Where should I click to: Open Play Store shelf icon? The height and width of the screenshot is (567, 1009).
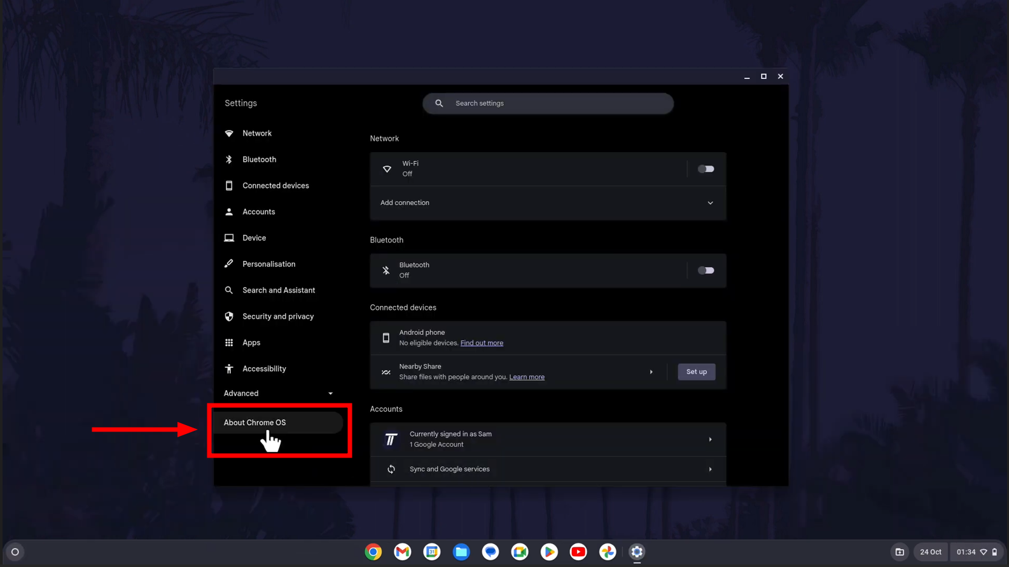point(549,552)
